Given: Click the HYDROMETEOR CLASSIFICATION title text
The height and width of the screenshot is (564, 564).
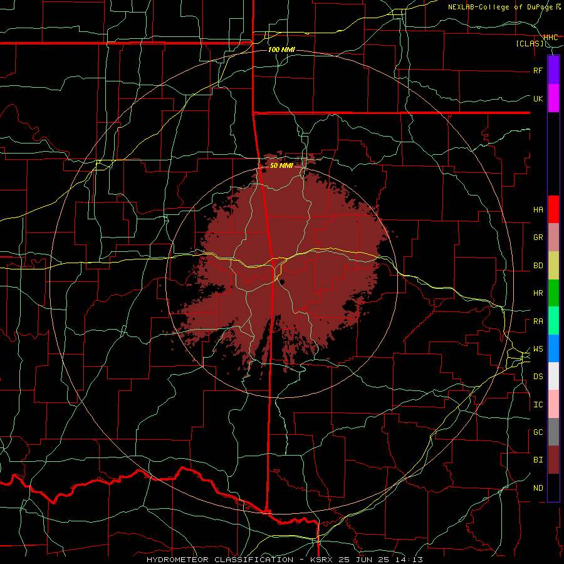Looking at the screenshot, I should 220,560.
